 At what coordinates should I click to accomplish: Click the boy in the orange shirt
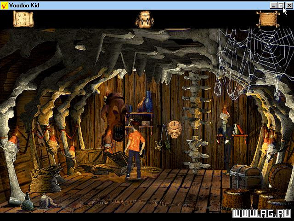pyautogui.click(x=135, y=150)
